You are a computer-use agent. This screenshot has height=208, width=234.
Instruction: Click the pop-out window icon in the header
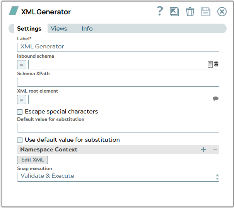[x=174, y=12]
